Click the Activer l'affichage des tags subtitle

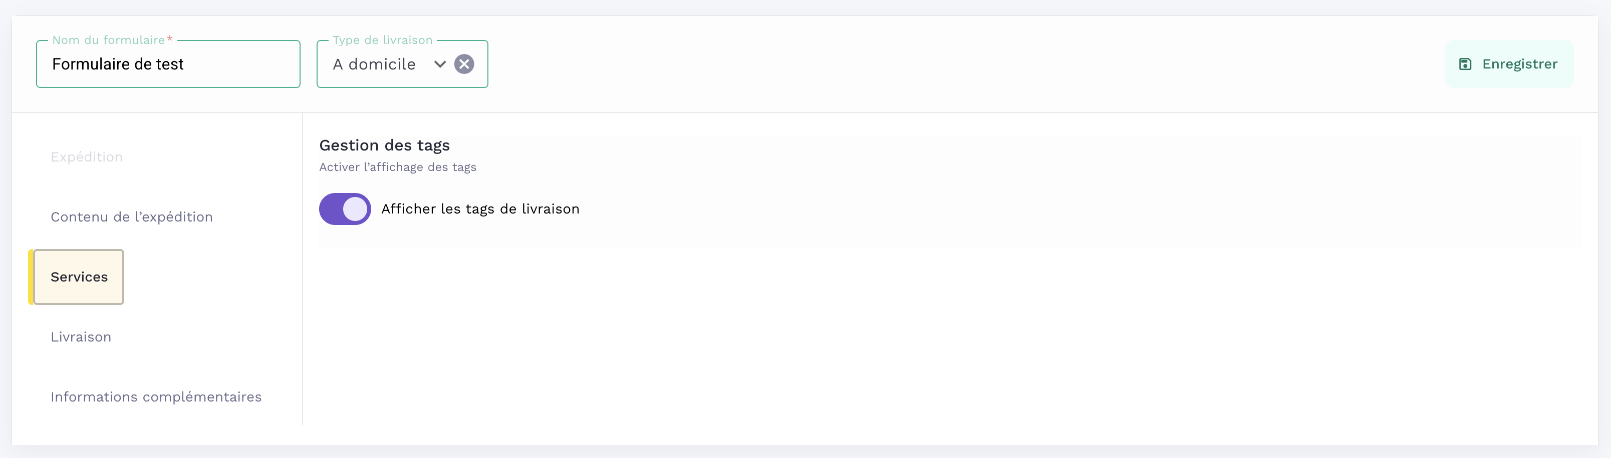pyautogui.click(x=398, y=166)
